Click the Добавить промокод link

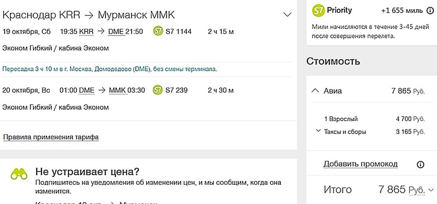pyautogui.click(x=360, y=164)
